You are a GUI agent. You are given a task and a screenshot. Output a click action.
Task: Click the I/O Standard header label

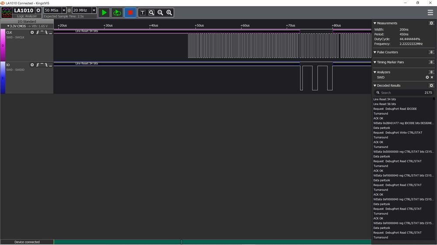pos(27,21)
